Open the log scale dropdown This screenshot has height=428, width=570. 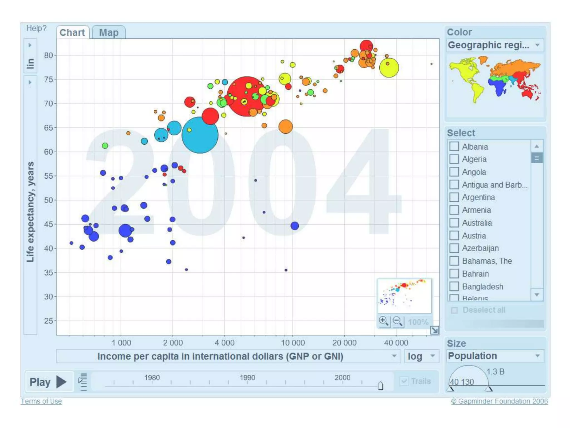coord(421,356)
